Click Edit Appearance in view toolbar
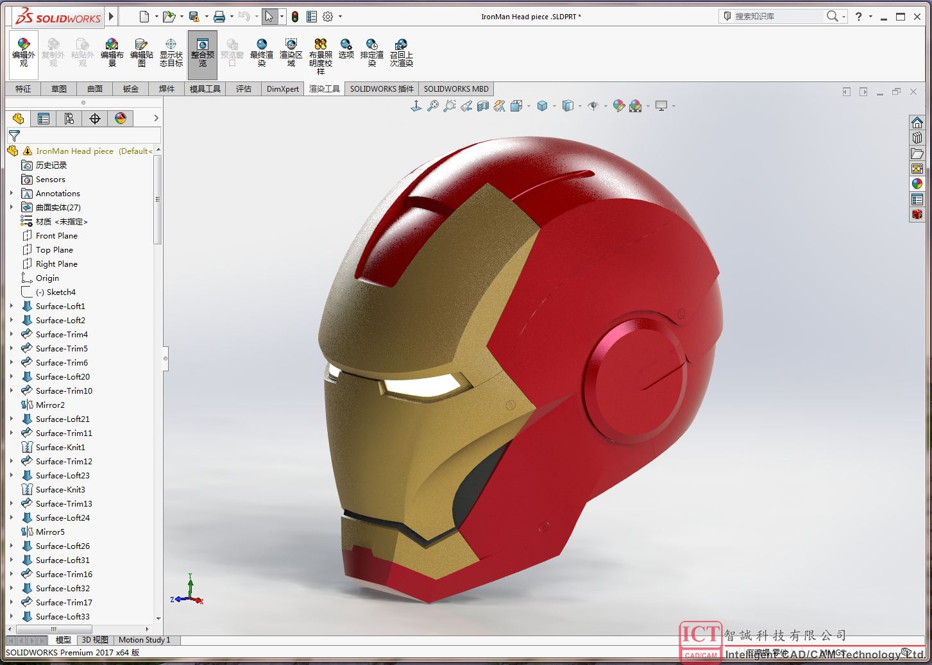The width and height of the screenshot is (932, 665). [618, 106]
